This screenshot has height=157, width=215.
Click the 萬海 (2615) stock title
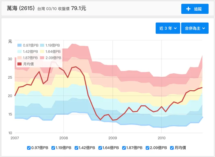click(21, 8)
